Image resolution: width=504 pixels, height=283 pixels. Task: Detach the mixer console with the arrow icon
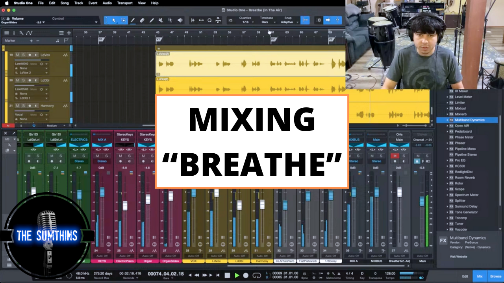[14, 133]
